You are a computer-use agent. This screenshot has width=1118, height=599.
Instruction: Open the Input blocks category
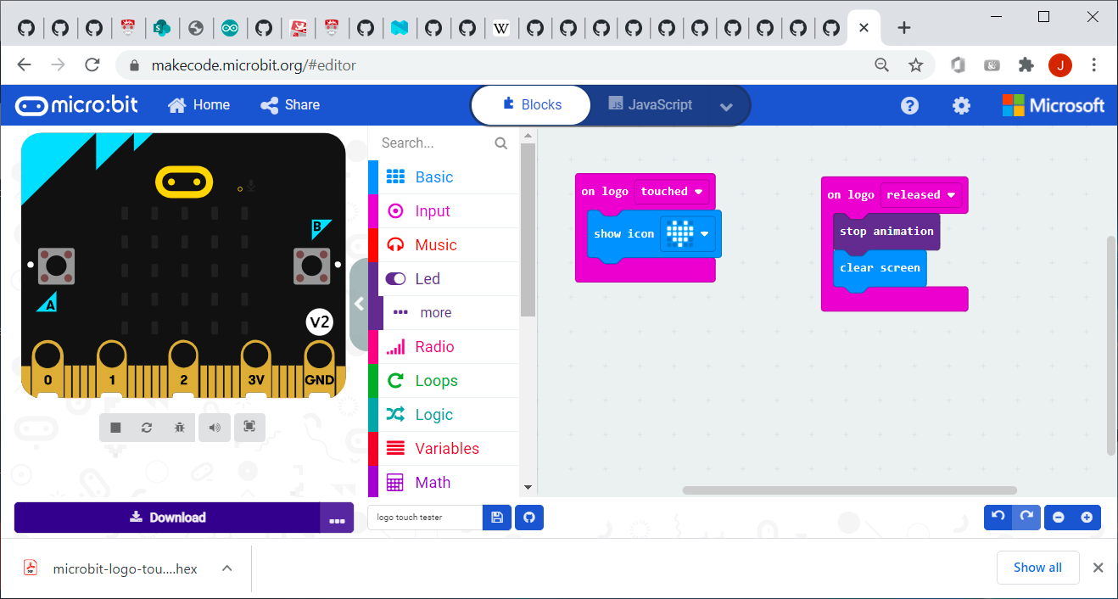(x=433, y=210)
